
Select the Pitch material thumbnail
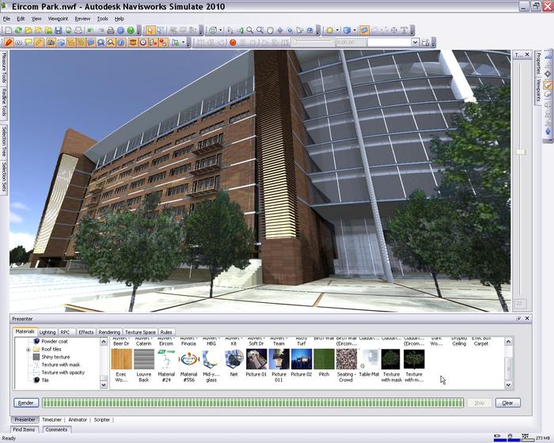click(323, 362)
